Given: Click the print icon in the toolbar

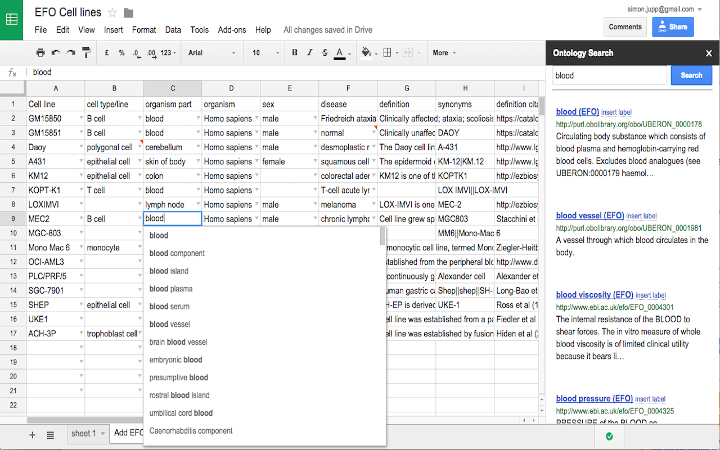Looking at the screenshot, I should click(40, 53).
